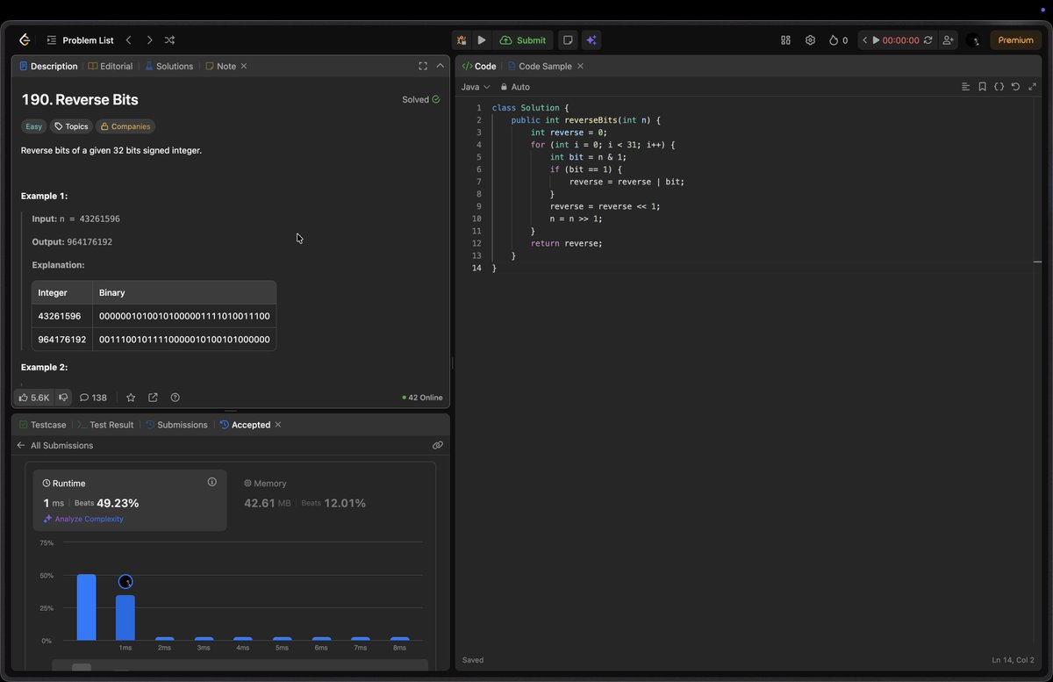Switch to the Description tab
Screen dimensions: 1053x682
(48, 66)
